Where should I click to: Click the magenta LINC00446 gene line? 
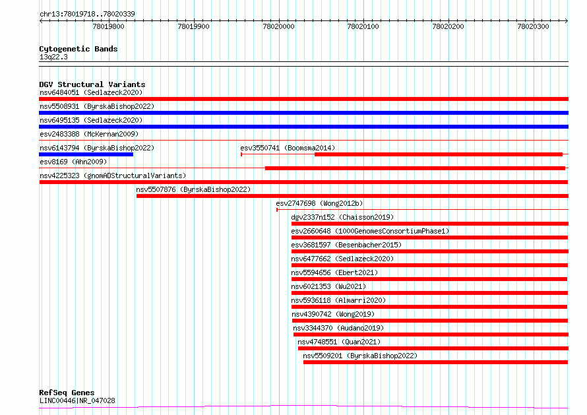[x=303, y=407]
